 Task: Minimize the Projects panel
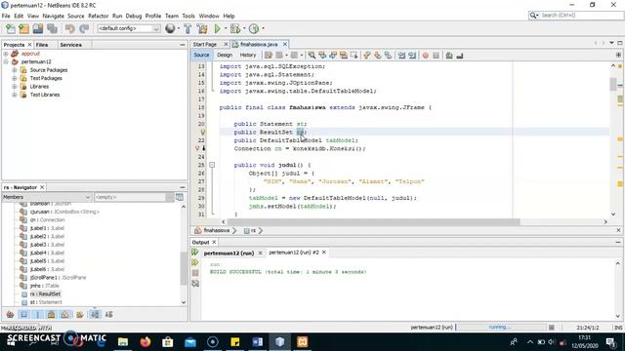coord(183,45)
